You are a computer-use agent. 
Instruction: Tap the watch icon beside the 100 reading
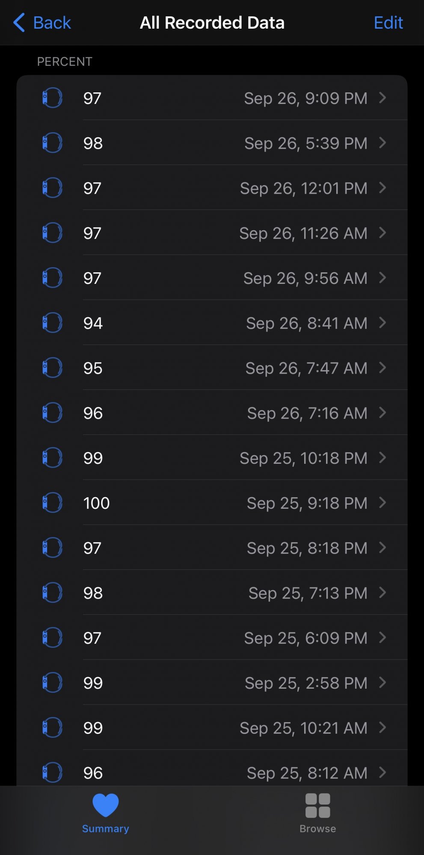(52, 503)
